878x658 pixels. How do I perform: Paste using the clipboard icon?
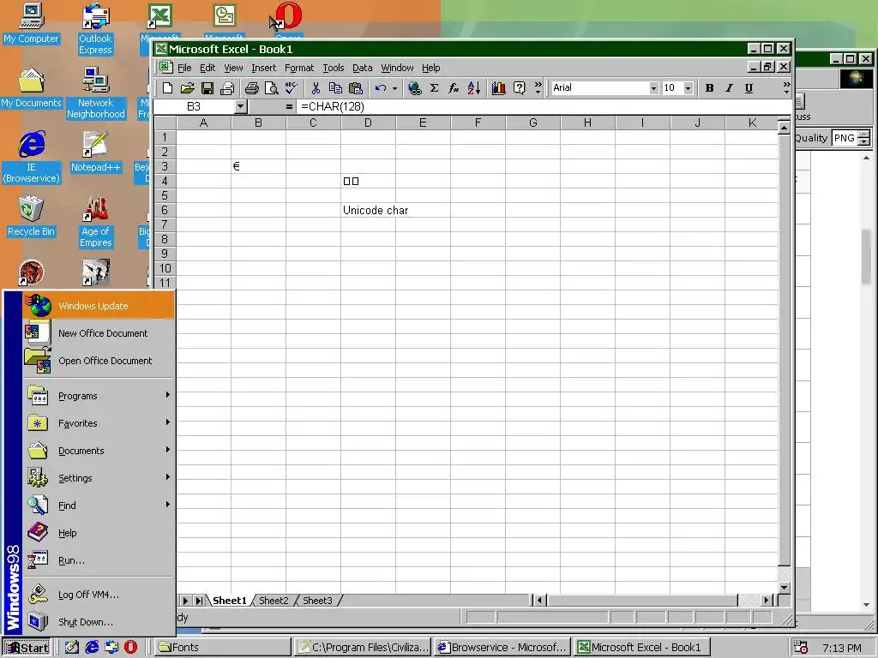tap(356, 88)
